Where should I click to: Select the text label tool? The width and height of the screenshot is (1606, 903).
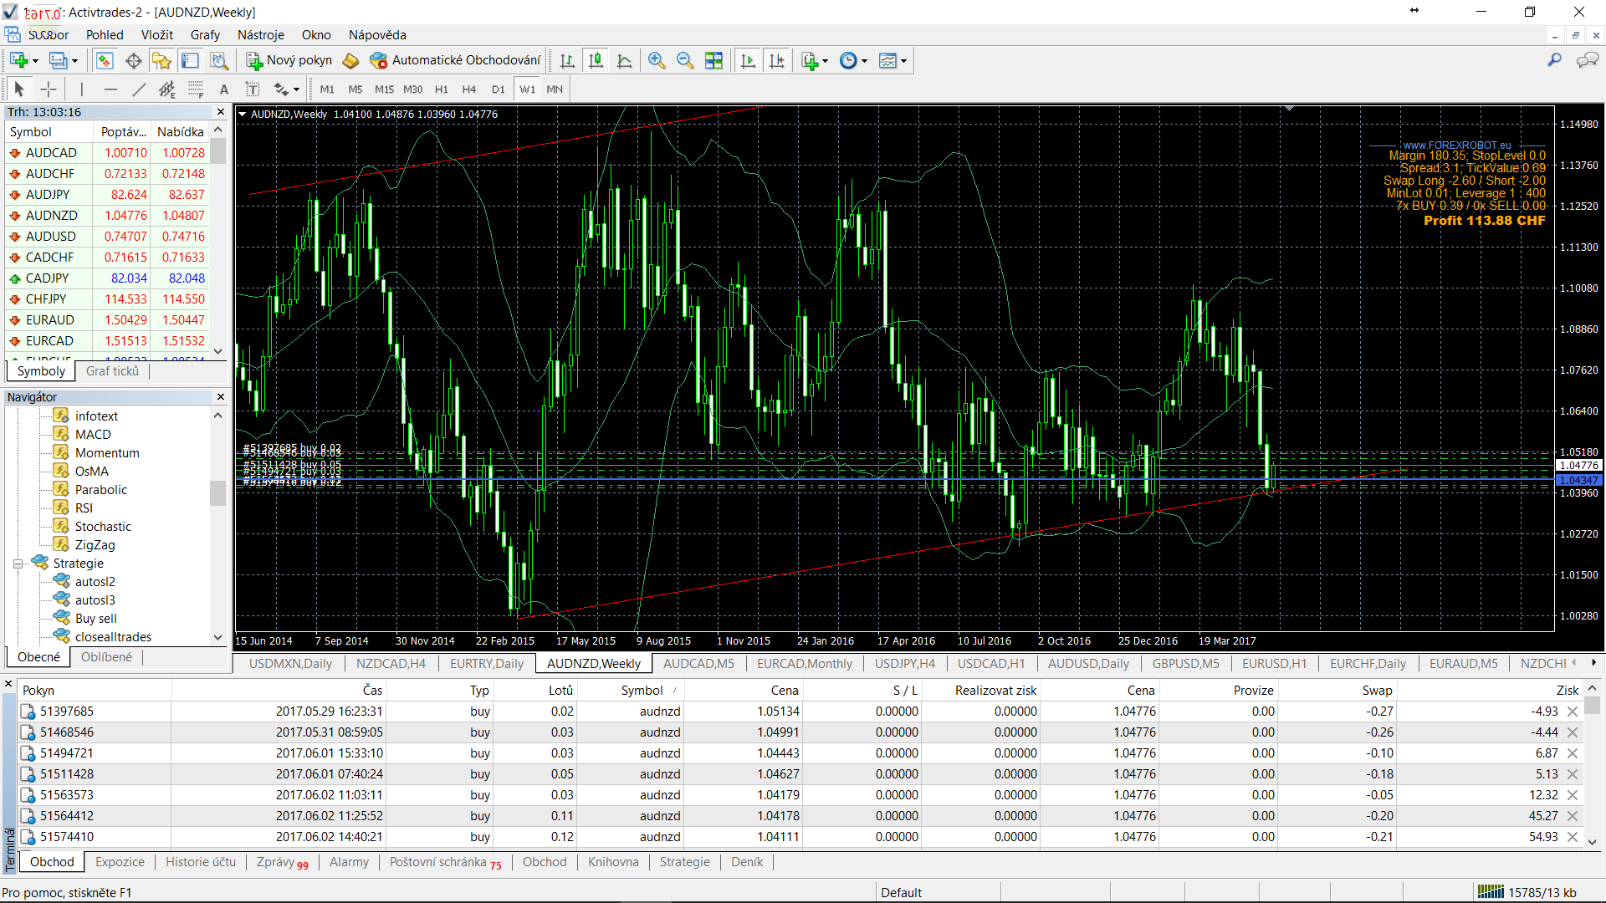[x=223, y=89]
